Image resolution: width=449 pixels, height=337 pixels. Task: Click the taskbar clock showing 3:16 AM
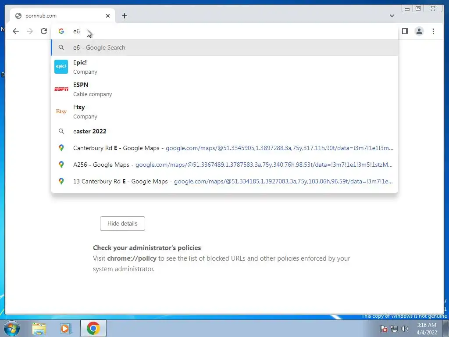pyautogui.click(x=427, y=329)
